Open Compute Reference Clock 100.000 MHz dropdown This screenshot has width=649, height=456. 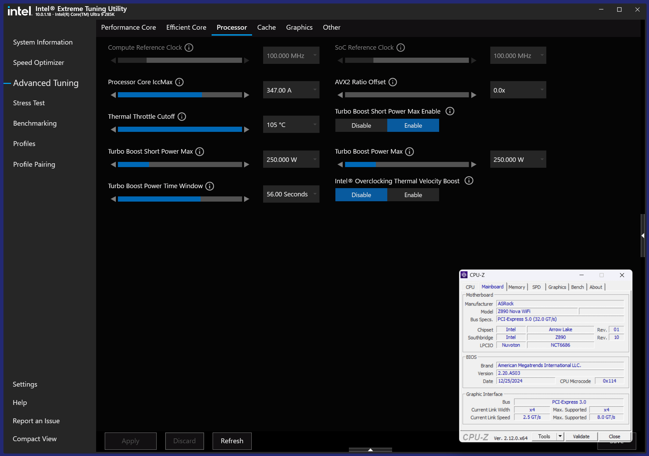291,55
